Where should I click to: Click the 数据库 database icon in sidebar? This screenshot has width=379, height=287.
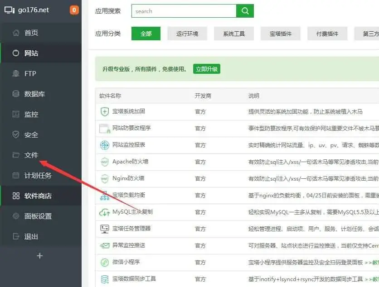tap(16, 94)
